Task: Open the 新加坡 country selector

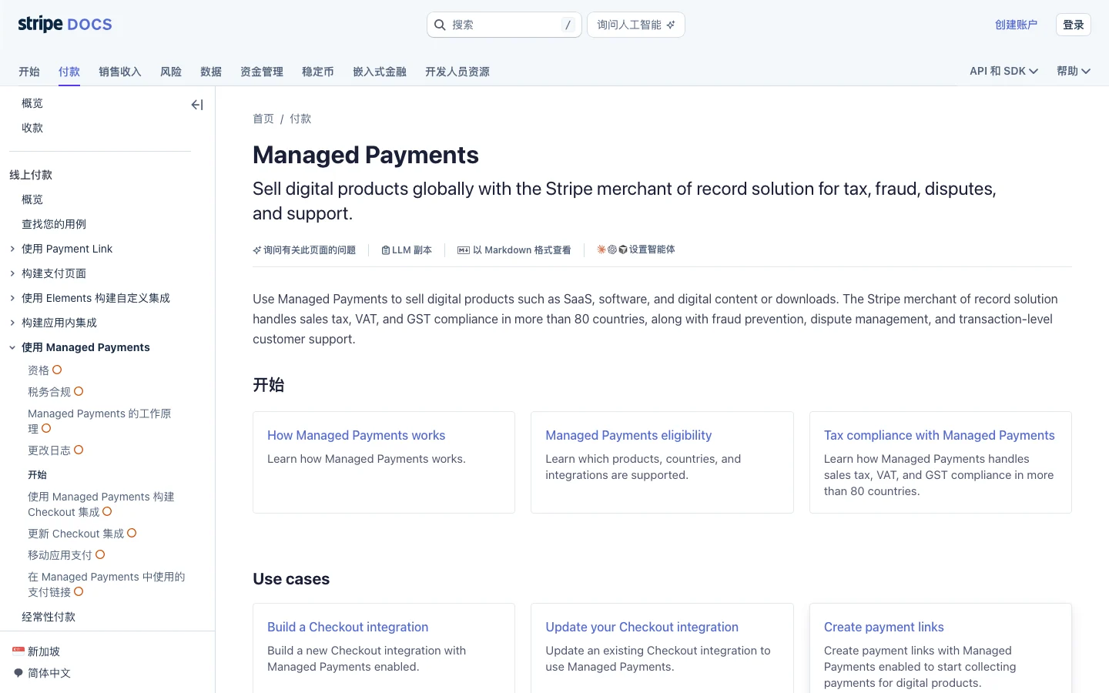Action: pyautogui.click(x=36, y=651)
